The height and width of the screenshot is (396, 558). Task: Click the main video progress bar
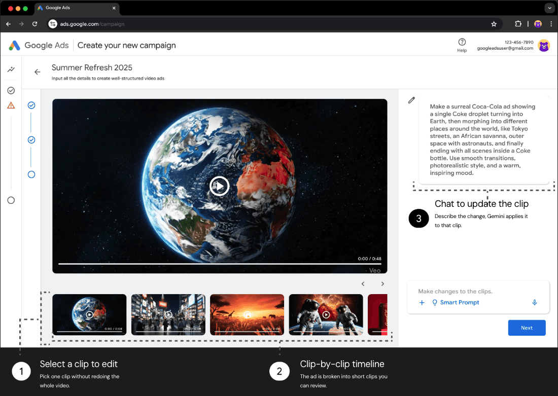point(220,264)
